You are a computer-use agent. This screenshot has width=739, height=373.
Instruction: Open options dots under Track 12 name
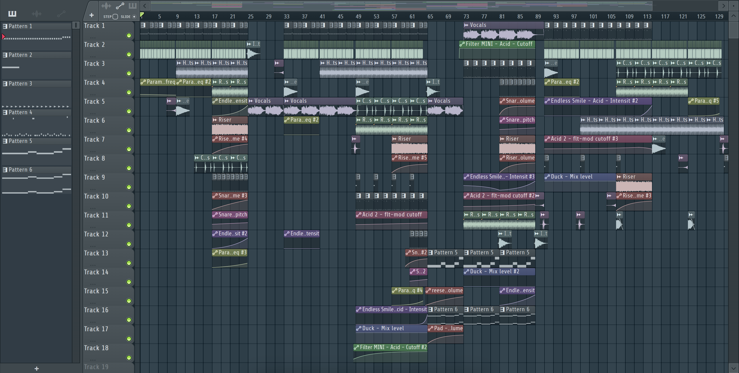pos(92,246)
